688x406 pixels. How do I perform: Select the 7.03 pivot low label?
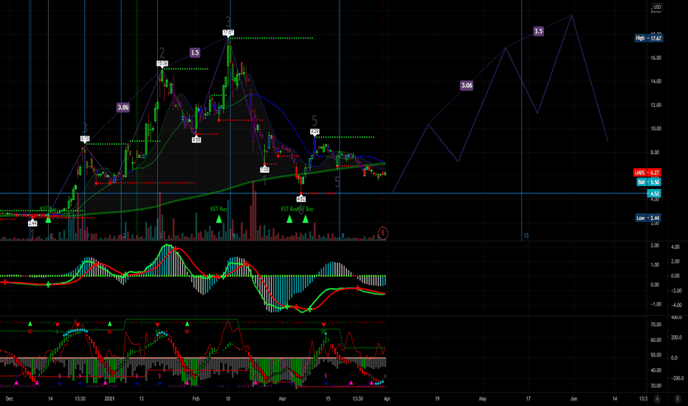click(x=264, y=170)
